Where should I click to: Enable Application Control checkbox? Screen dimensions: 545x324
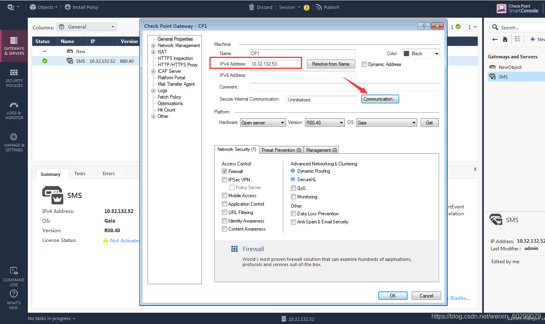pyautogui.click(x=224, y=204)
